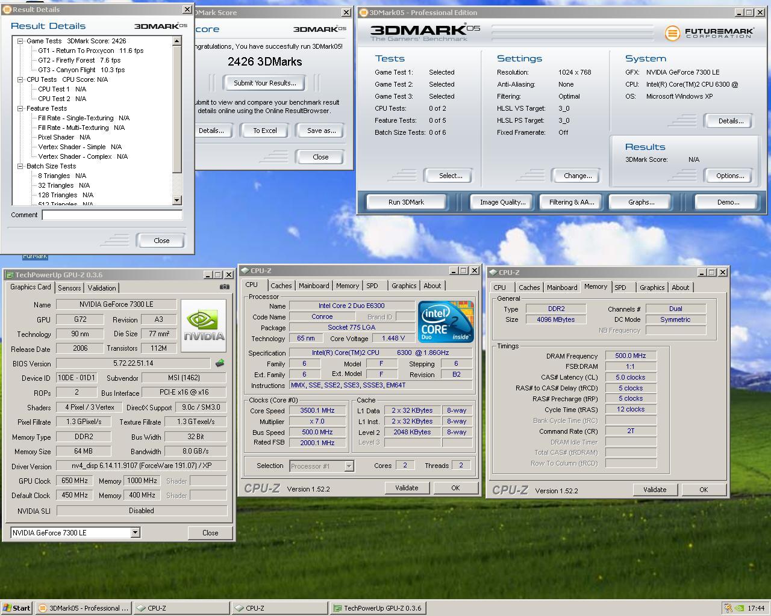Click the Futuremark Corporation logo
Screen dimensions: 771x616
[x=709, y=33]
